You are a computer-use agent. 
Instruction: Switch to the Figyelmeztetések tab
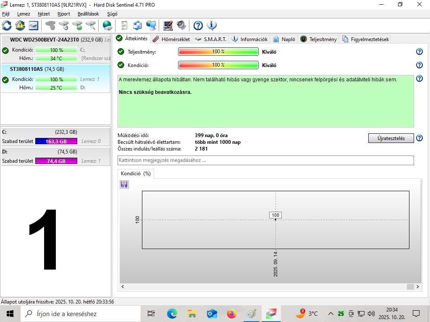365,39
